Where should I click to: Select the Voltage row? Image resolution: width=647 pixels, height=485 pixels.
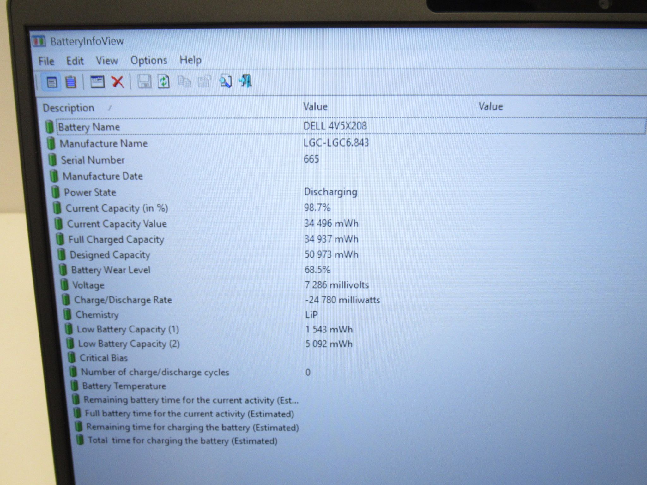(353, 285)
